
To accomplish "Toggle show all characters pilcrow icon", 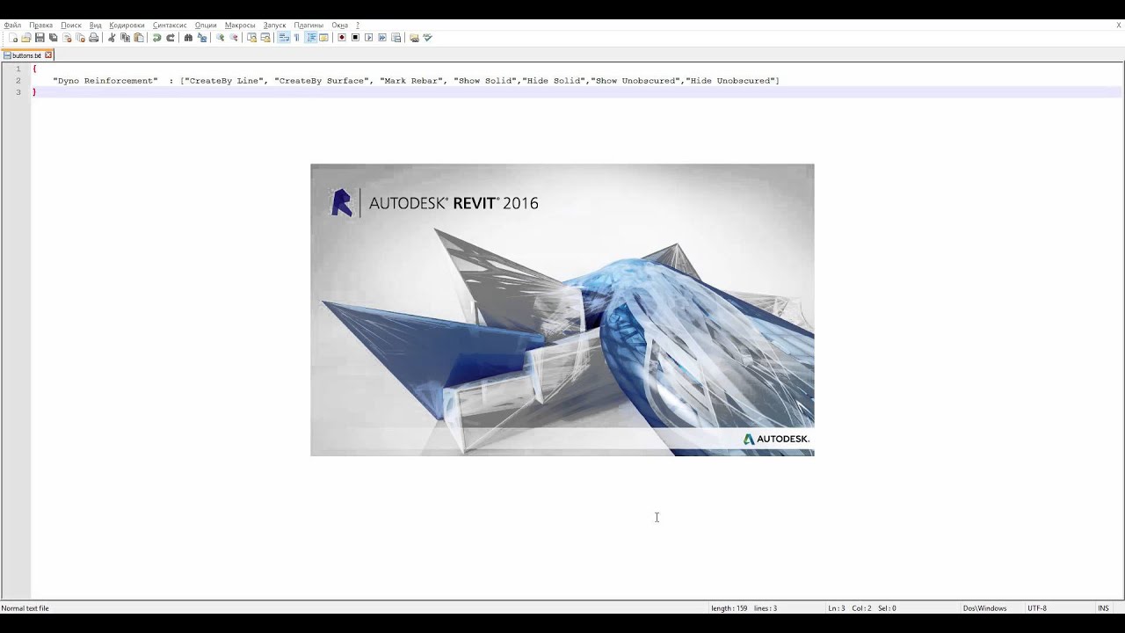I will coord(297,38).
